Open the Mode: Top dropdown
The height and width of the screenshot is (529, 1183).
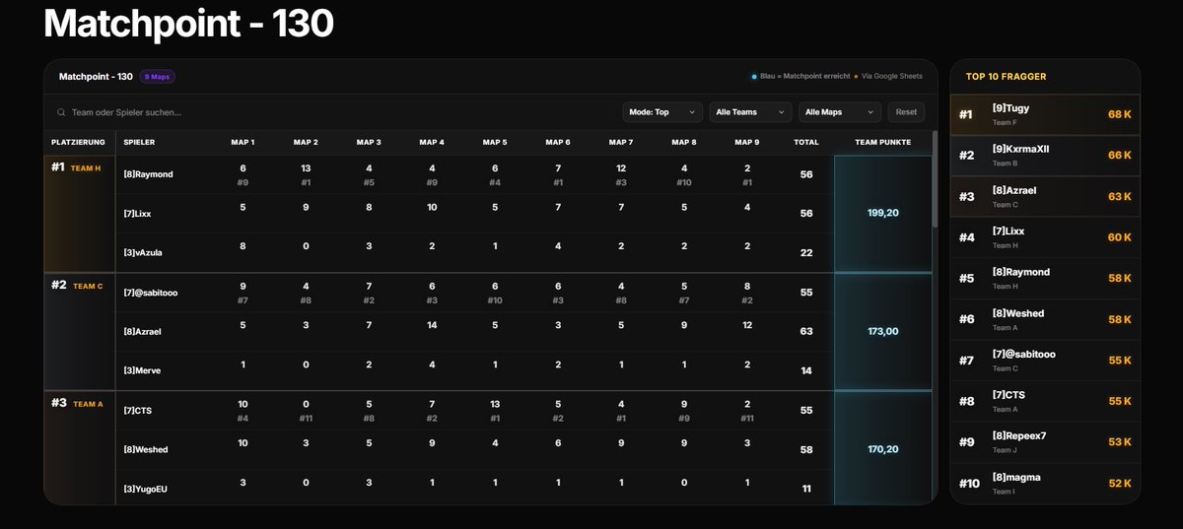[662, 112]
